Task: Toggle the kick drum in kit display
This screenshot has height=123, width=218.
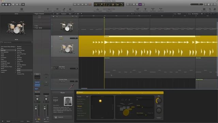Action: pyautogui.click(x=126, y=112)
